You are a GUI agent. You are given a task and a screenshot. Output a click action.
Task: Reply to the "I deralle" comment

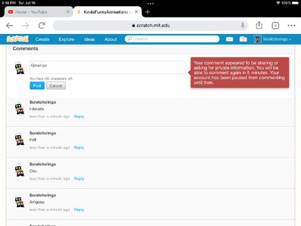[x=79, y=117]
